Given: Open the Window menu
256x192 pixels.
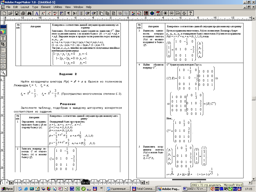Looking at the screenshot, I should pyautogui.click(x=78, y=7).
